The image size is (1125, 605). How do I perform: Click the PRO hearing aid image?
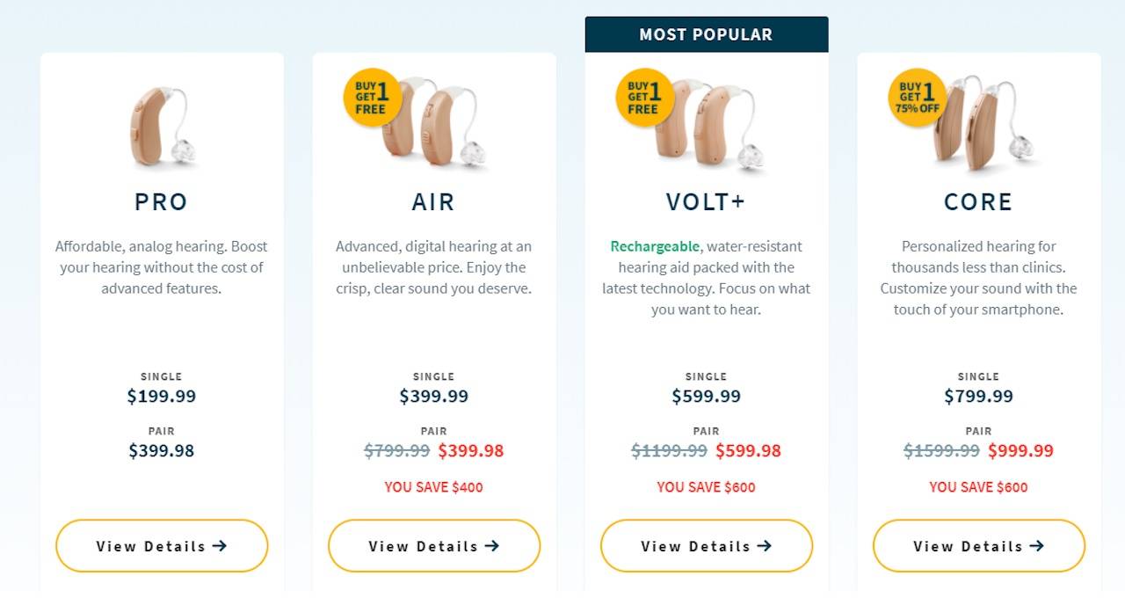tap(162, 126)
